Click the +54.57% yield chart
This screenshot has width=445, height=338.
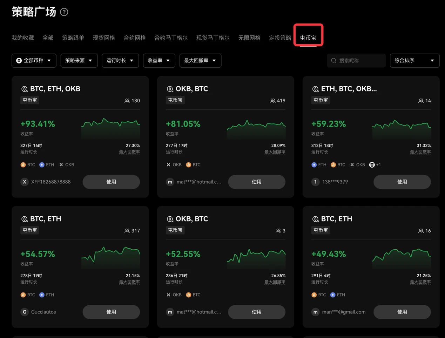coord(111,259)
